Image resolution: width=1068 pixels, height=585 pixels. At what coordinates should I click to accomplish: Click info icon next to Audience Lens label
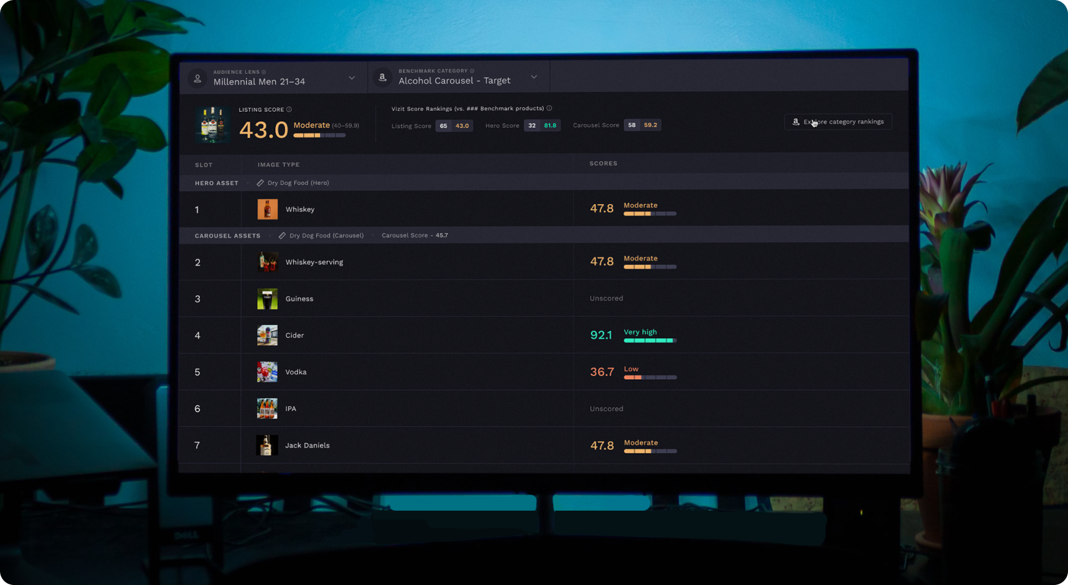[x=264, y=72]
